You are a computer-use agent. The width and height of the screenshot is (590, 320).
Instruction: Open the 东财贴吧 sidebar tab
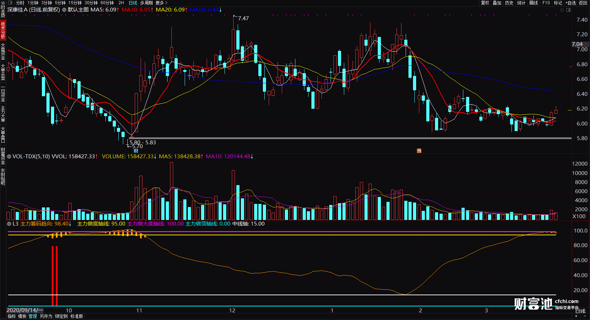pos(3,176)
